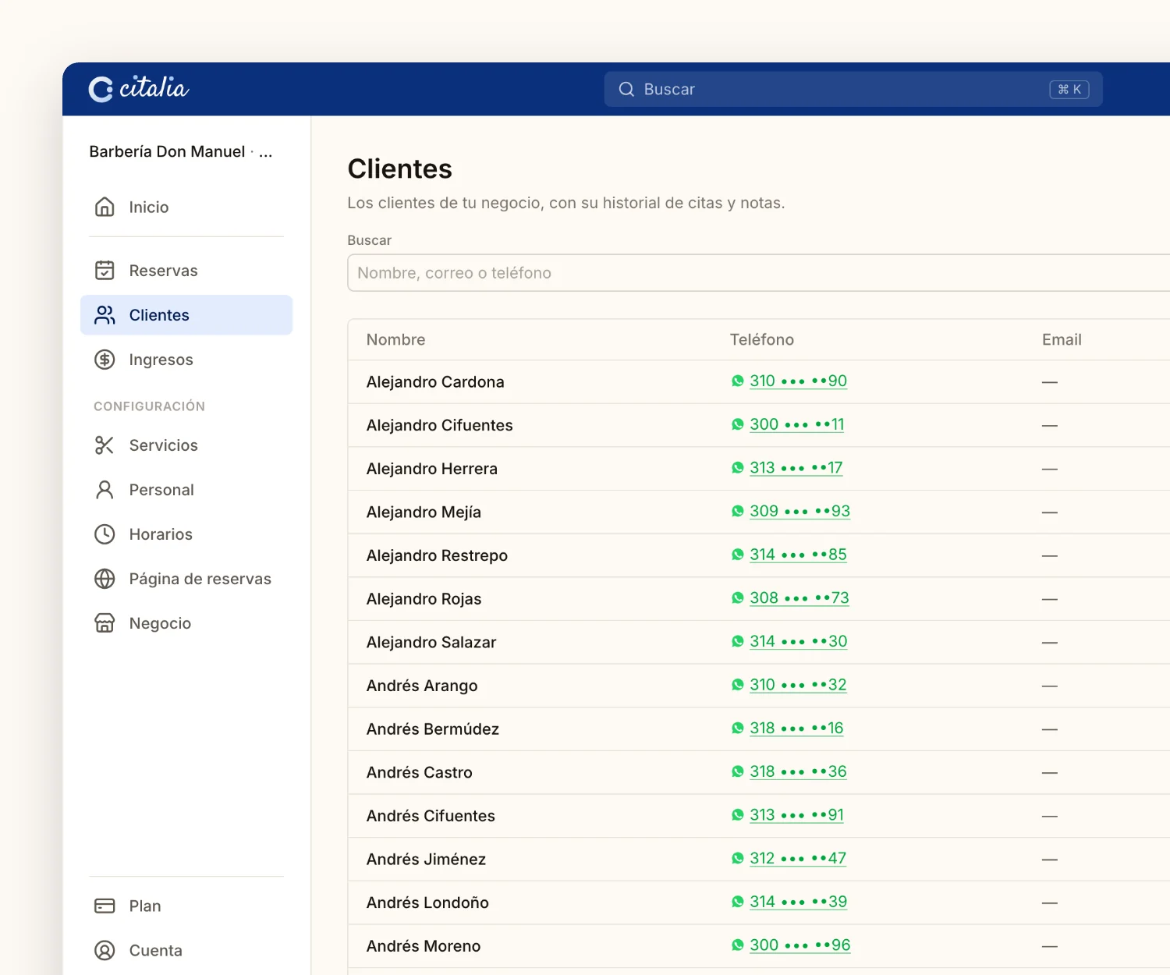The height and width of the screenshot is (975, 1170).
Task: Open phone link 313 •••17 for Alejandro Herrera
Action: tap(796, 468)
